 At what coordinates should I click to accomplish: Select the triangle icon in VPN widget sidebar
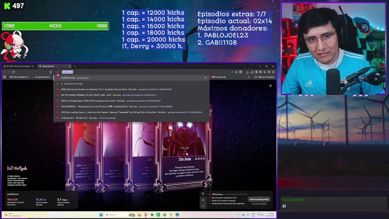tap(203, 200)
